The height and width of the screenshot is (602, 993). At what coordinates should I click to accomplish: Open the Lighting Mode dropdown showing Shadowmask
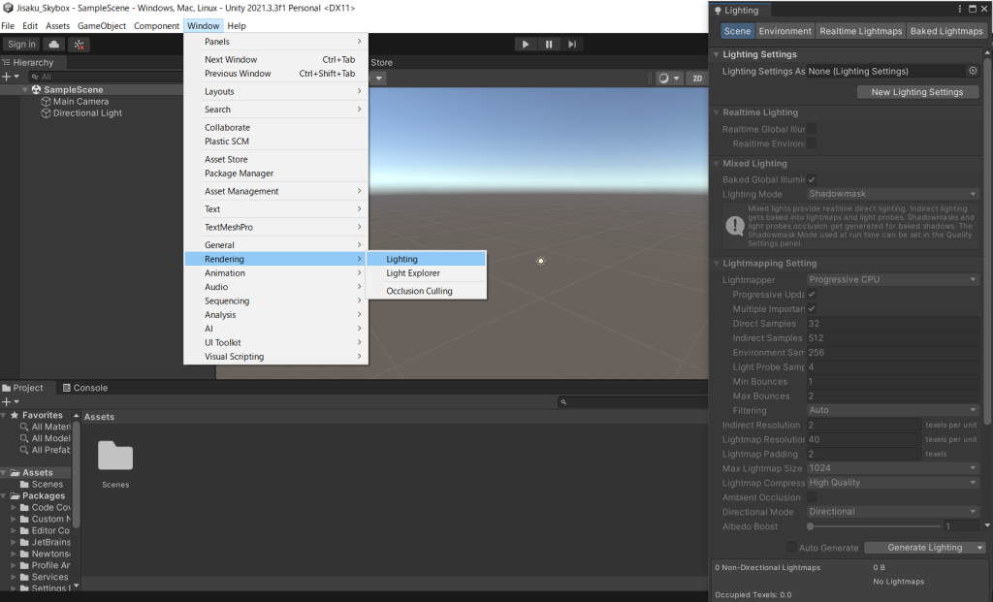click(892, 193)
